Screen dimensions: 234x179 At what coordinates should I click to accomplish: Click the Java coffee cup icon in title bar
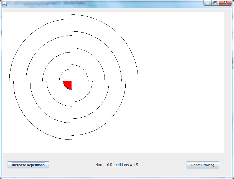(x=4, y=3)
